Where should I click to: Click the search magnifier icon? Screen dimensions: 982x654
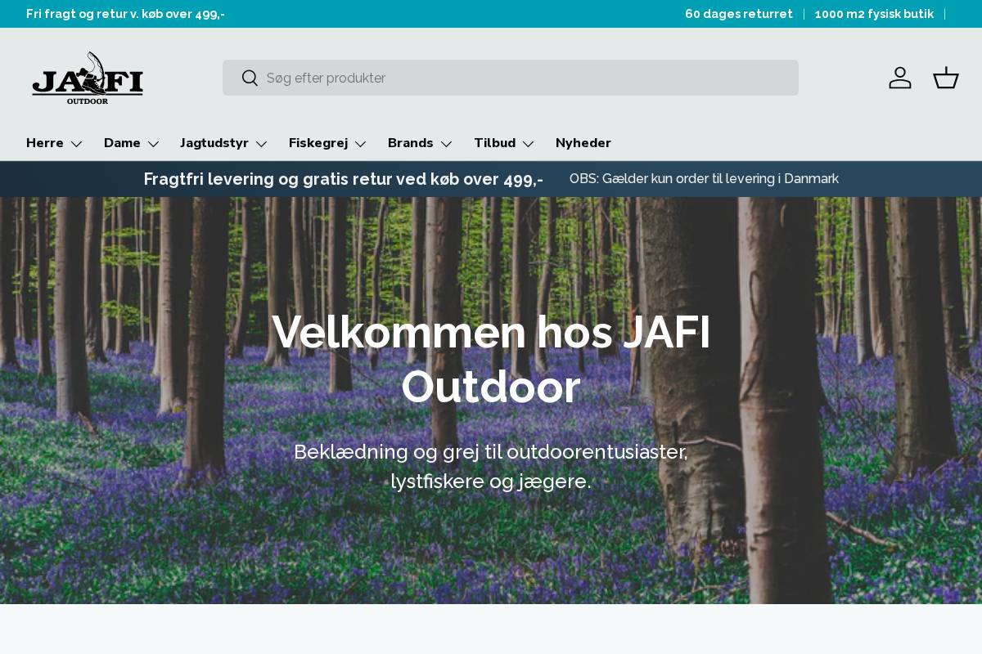pyautogui.click(x=250, y=78)
